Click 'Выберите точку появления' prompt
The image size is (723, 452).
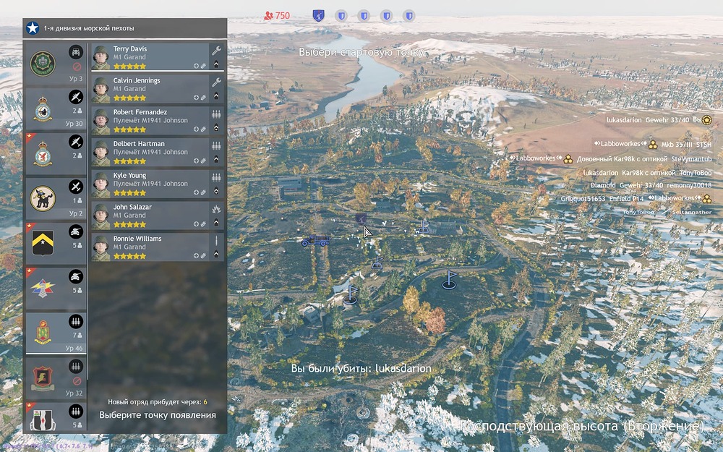pyautogui.click(x=158, y=415)
